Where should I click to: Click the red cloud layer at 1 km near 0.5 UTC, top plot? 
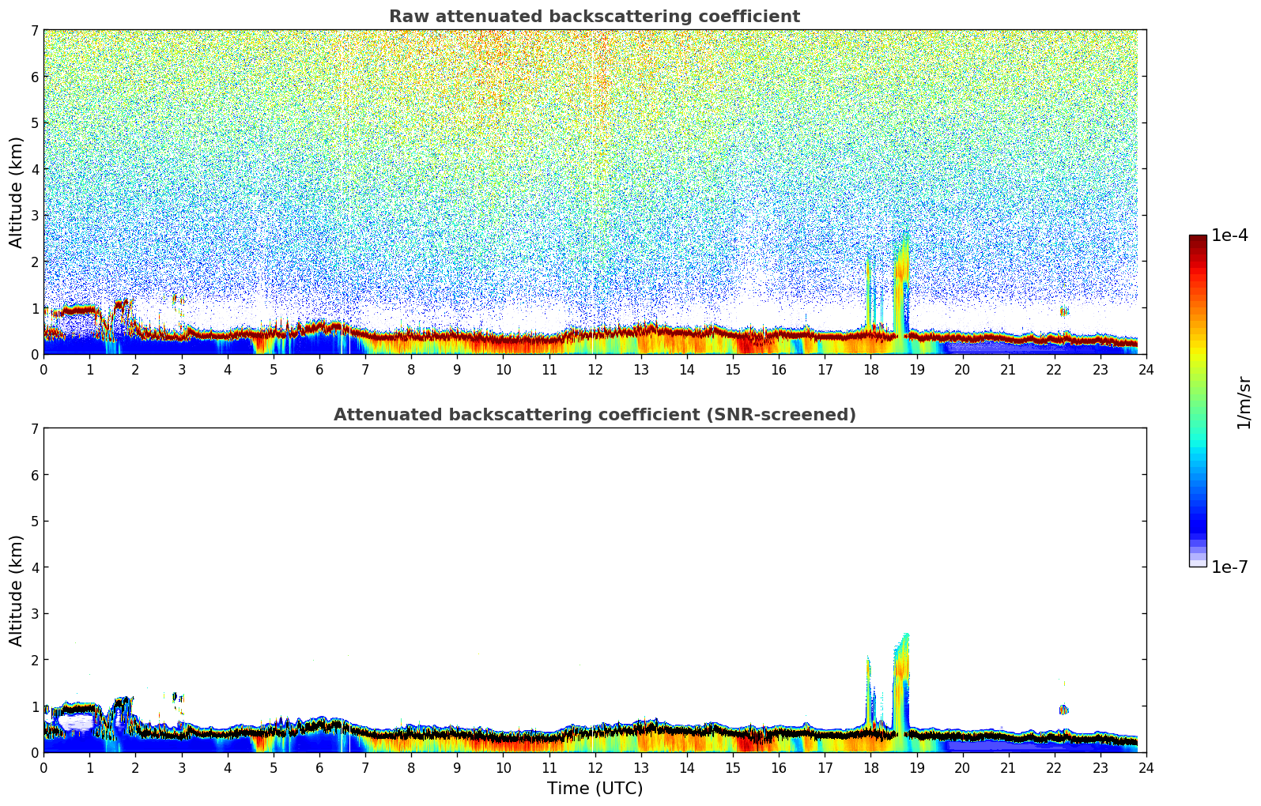click(x=77, y=311)
